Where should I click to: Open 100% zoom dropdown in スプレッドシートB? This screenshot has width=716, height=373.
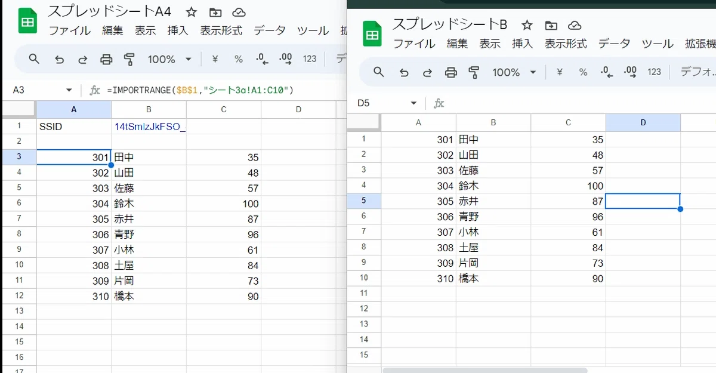pos(514,72)
